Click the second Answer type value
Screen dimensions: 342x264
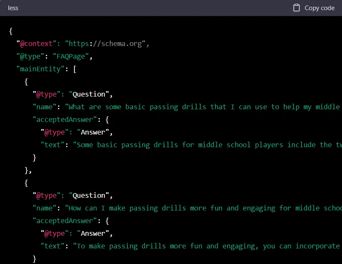click(94, 233)
